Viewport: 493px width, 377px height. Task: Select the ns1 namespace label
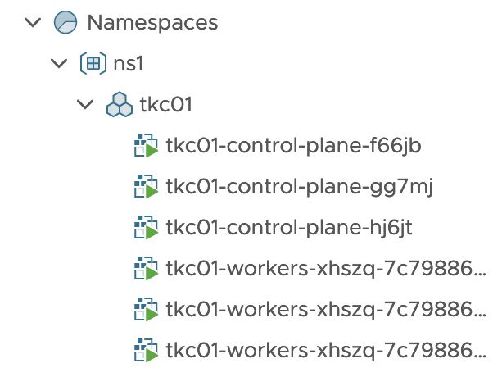pyautogui.click(x=129, y=64)
